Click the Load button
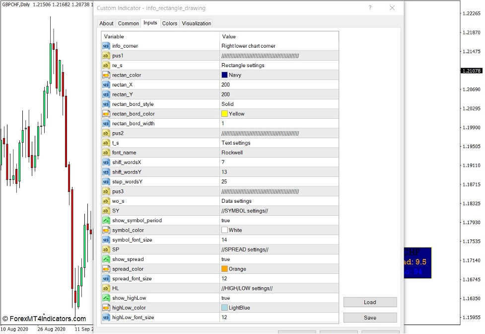Viewport: 485px width, 334px height. 370,302
